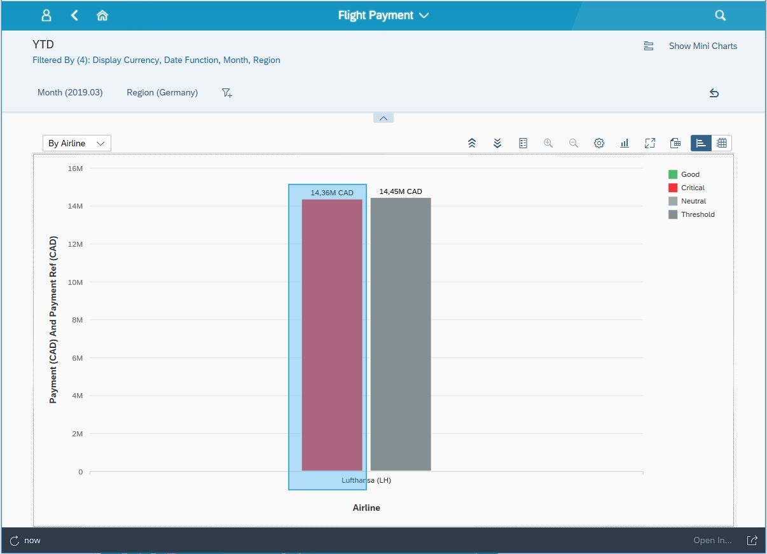Viewport: 767px width, 554px height.
Task: Open the Region (Germany) filter
Action: click(x=162, y=92)
